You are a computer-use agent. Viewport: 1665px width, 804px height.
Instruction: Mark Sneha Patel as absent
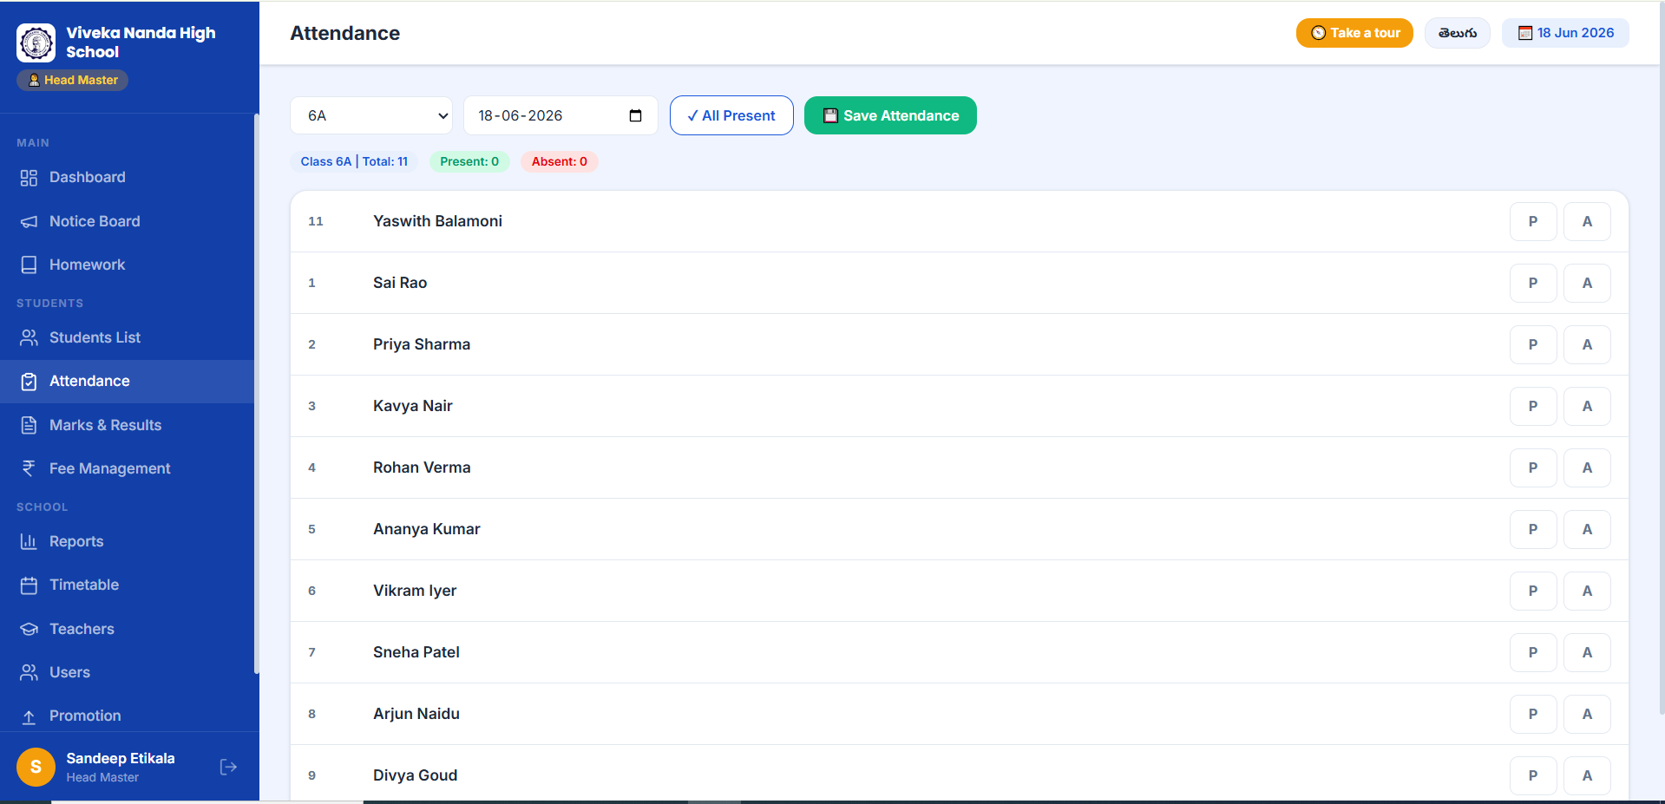click(x=1587, y=652)
